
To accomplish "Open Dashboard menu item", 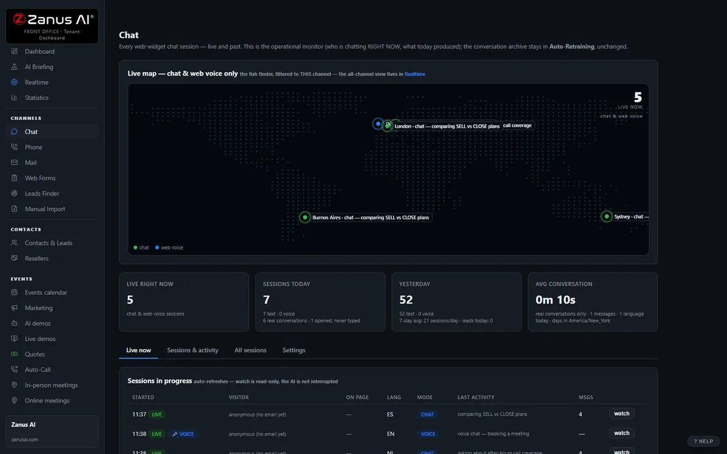I will [52, 51].
